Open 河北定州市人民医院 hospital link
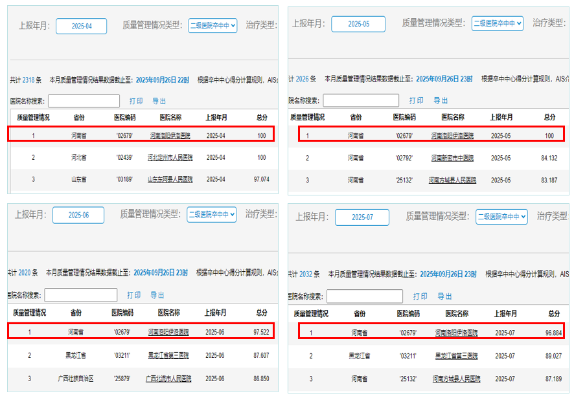The height and width of the screenshot is (398, 574). tap(170, 157)
